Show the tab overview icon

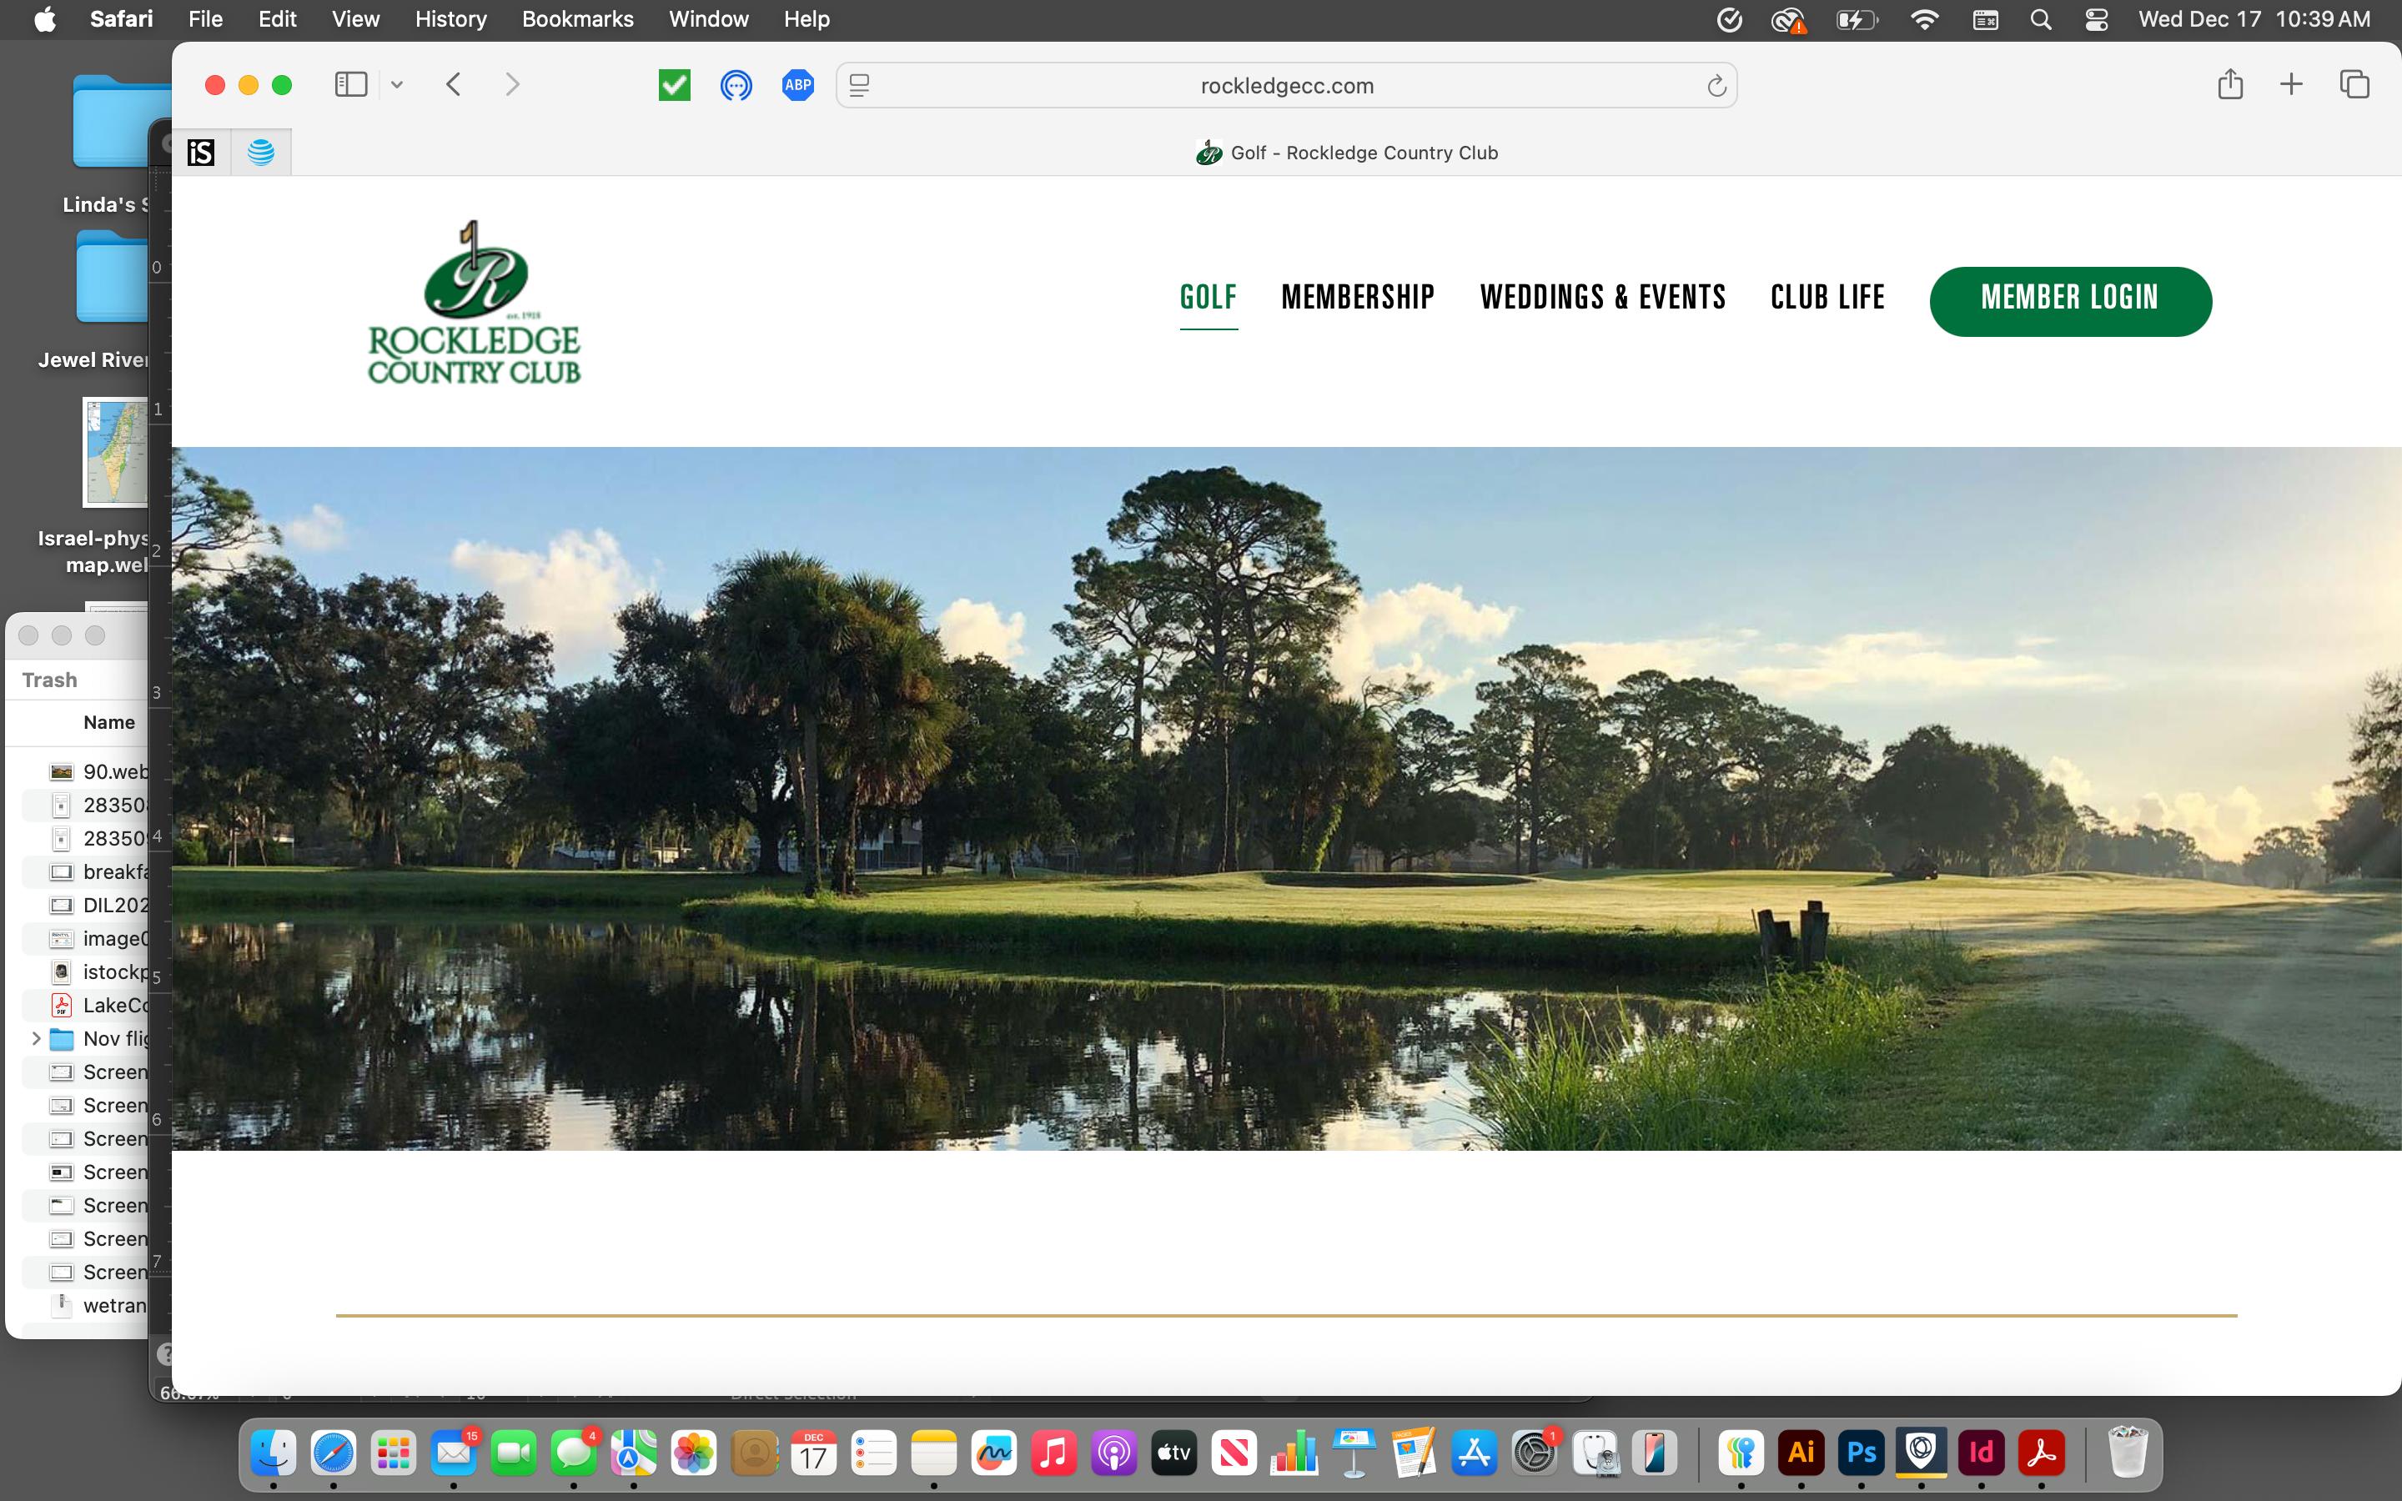(x=2354, y=84)
